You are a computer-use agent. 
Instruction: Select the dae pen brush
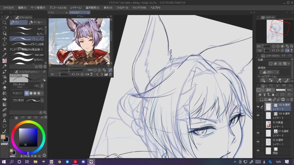(x=27, y=55)
